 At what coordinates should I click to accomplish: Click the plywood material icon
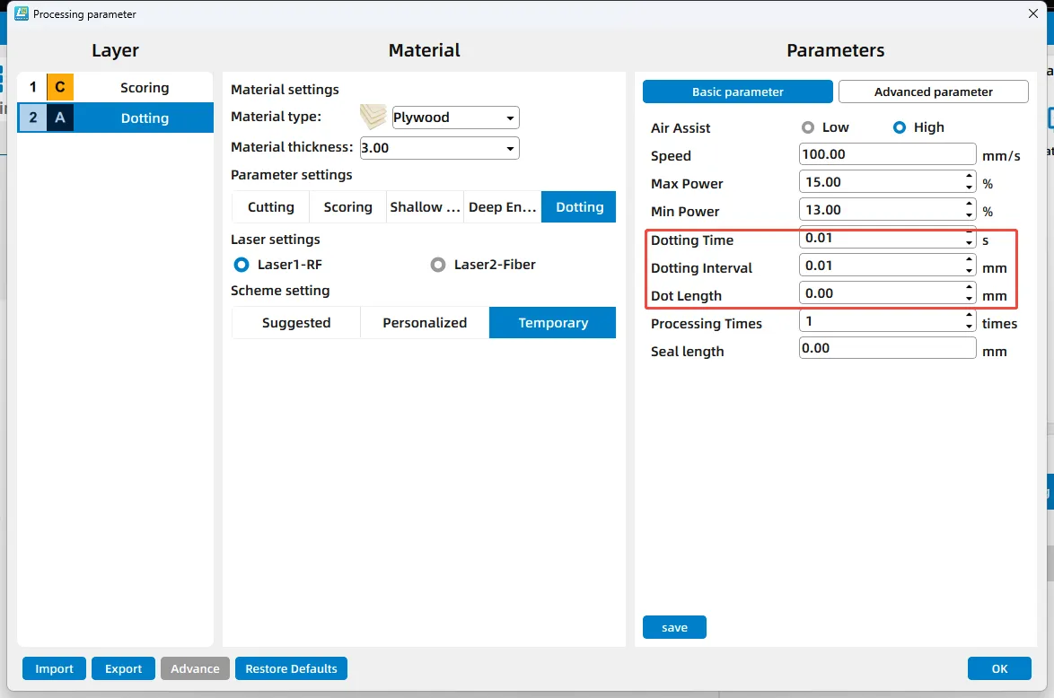click(373, 117)
